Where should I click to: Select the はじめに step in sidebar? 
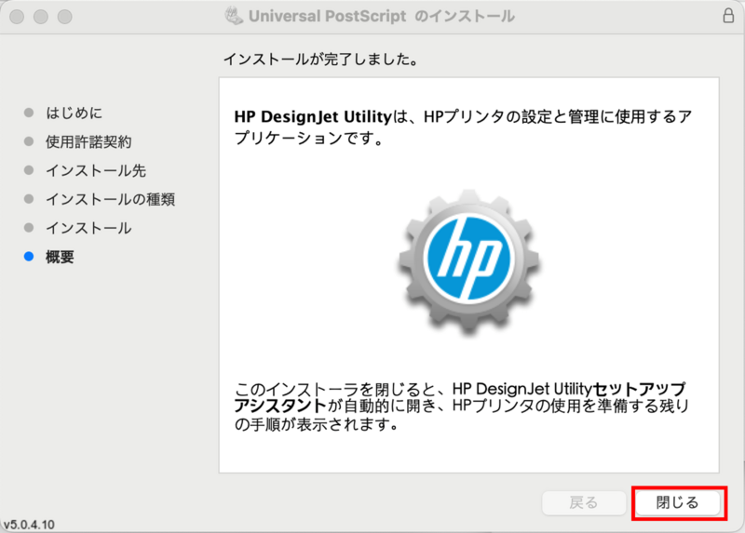tap(74, 113)
